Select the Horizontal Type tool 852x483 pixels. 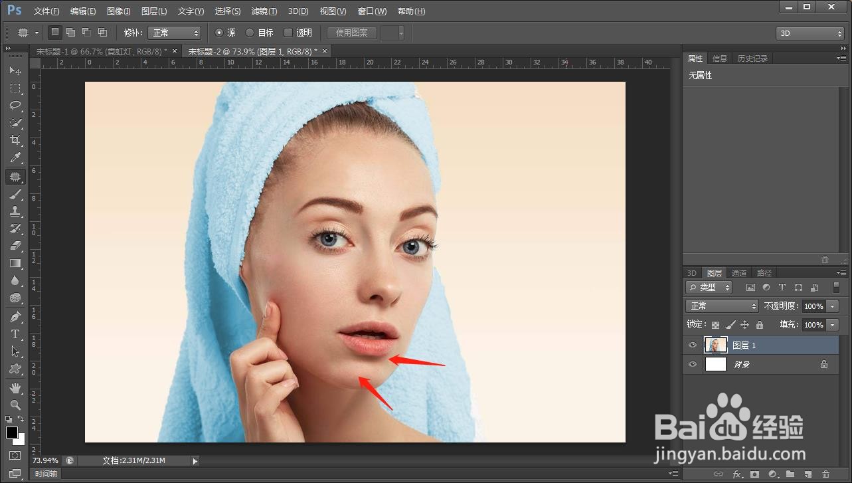coord(15,334)
